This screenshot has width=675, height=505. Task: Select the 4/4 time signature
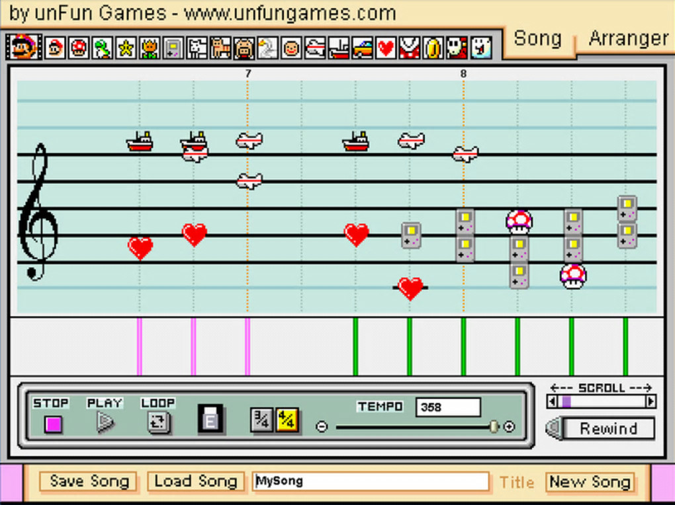[287, 419]
